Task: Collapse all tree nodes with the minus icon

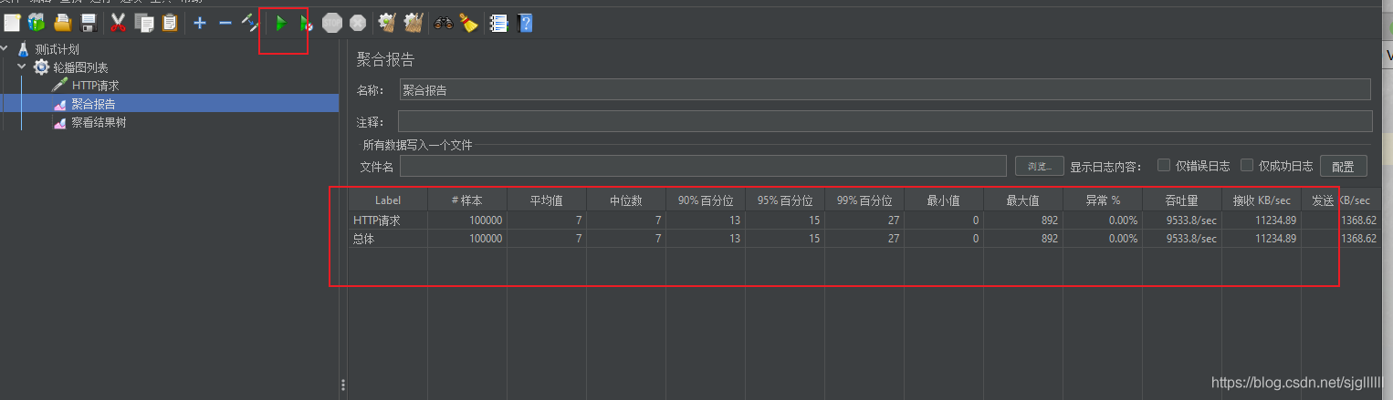Action: pyautogui.click(x=225, y=23)
